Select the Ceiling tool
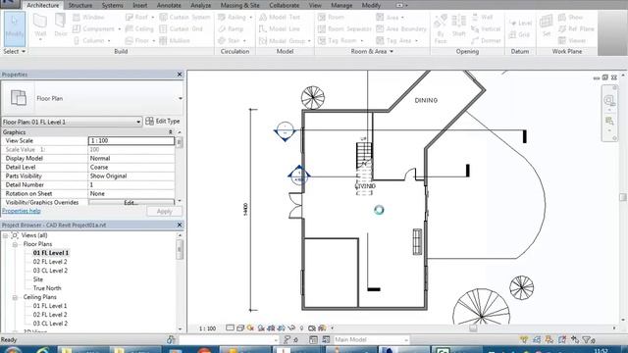628x353 pixels. tap(139, 28)
